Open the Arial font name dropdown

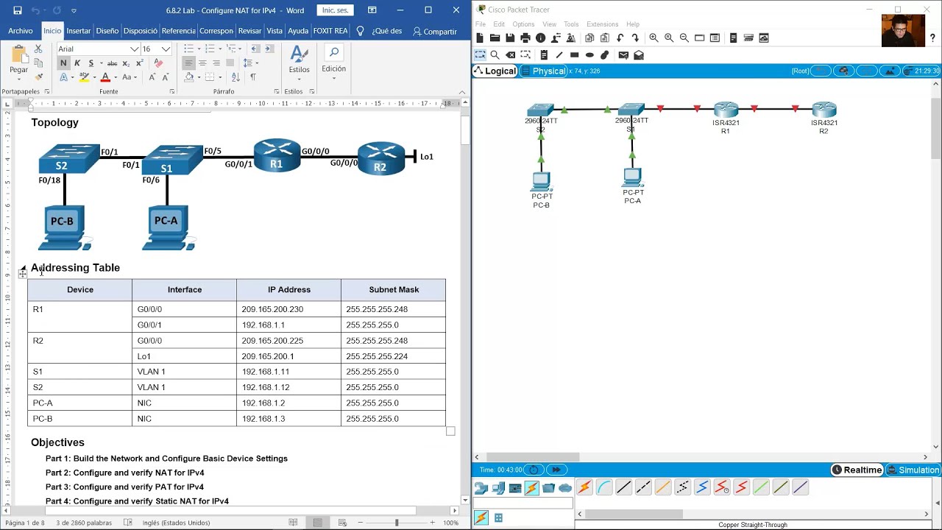tap(135, 49)
